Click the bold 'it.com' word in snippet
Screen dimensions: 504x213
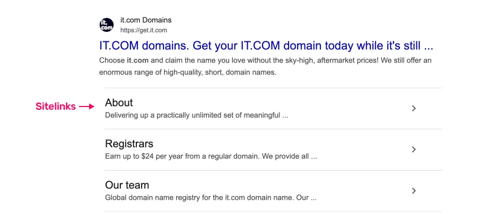pyautogui.click(x=138, y=60)
